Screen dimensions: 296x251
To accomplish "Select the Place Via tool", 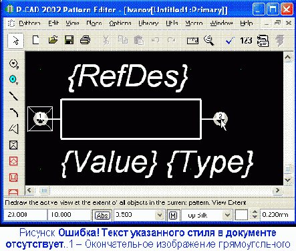I will click(13, 80).
